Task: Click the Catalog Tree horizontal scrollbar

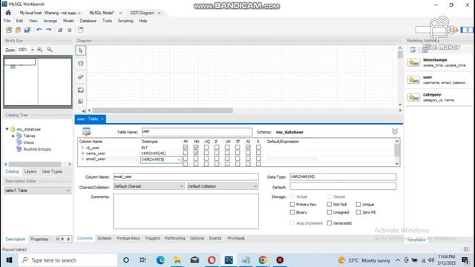Action: coord(35,165)
